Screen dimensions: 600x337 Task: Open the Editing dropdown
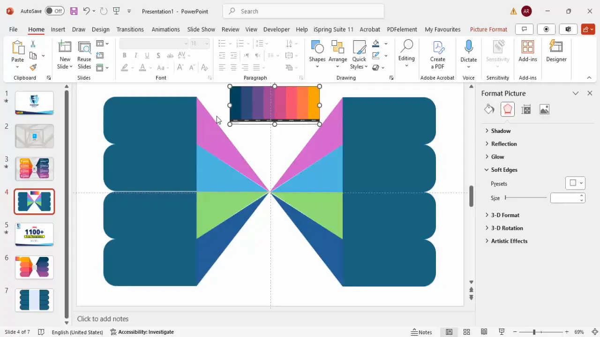click(406, 54)
